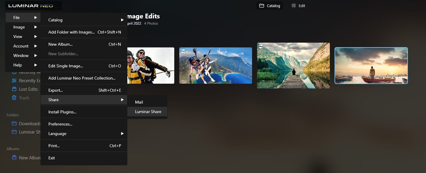426x173 pixels.
Task: Click the arrow beside File menu
Action: (x=36, y=18)
